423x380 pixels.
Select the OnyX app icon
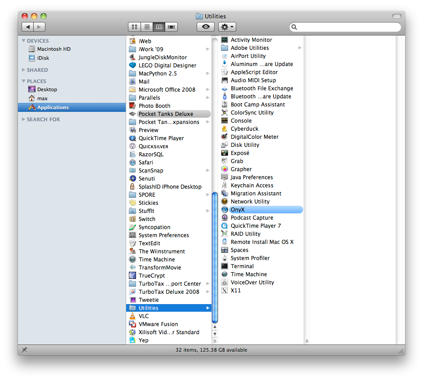click(x=225, y=209)
